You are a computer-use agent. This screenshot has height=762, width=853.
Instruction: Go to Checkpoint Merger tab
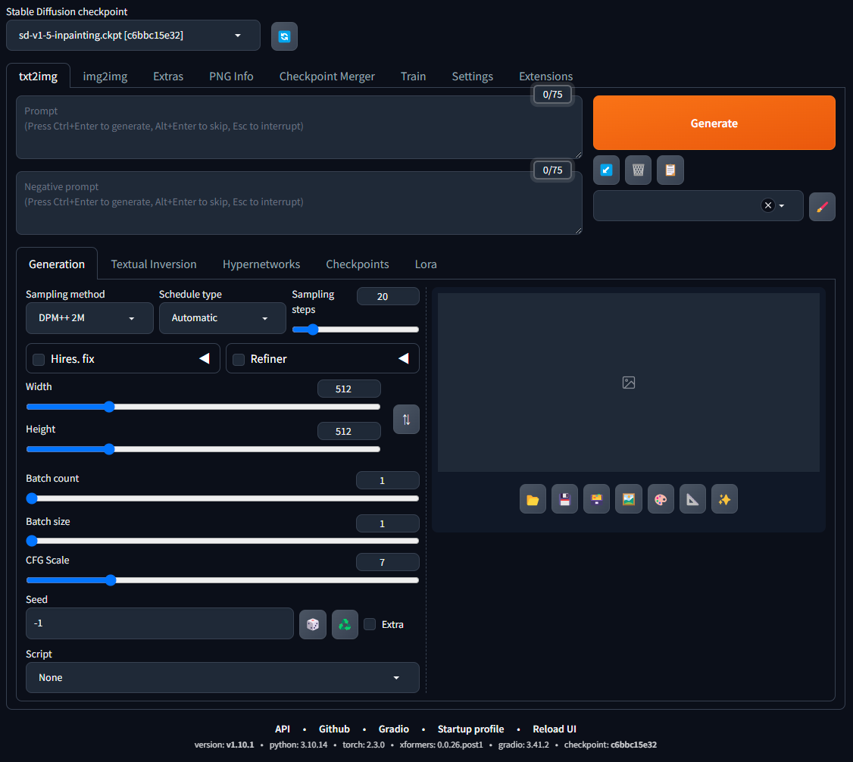coord(327,77)
